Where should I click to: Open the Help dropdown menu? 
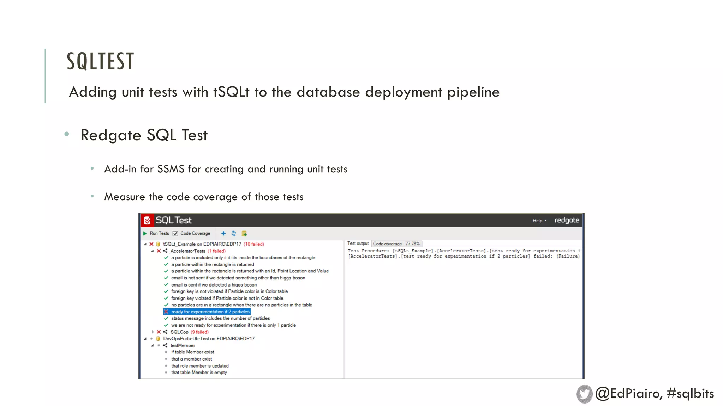(539, 221)
